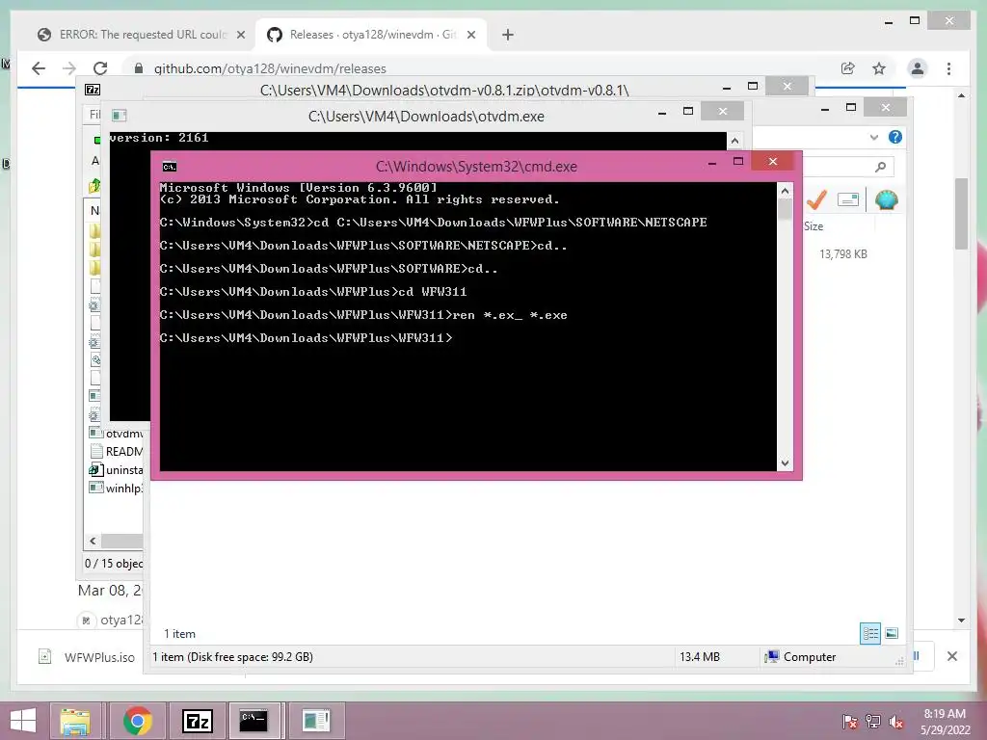
Task: Click Chrome forward navigation arrow
Action: [69, 68]
